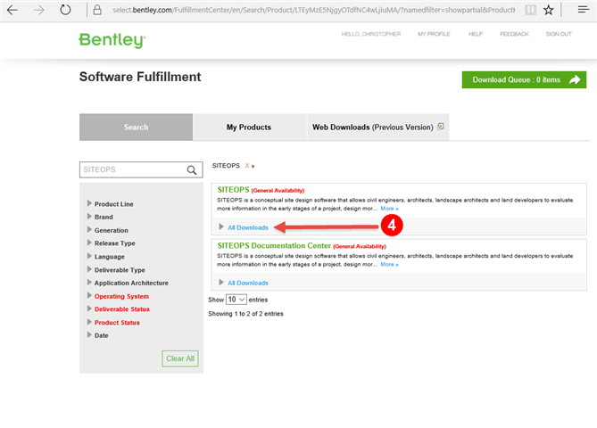Click More link under Documentation Center description
The height and width of the screenshot is (428, 597).
point(389,265)
